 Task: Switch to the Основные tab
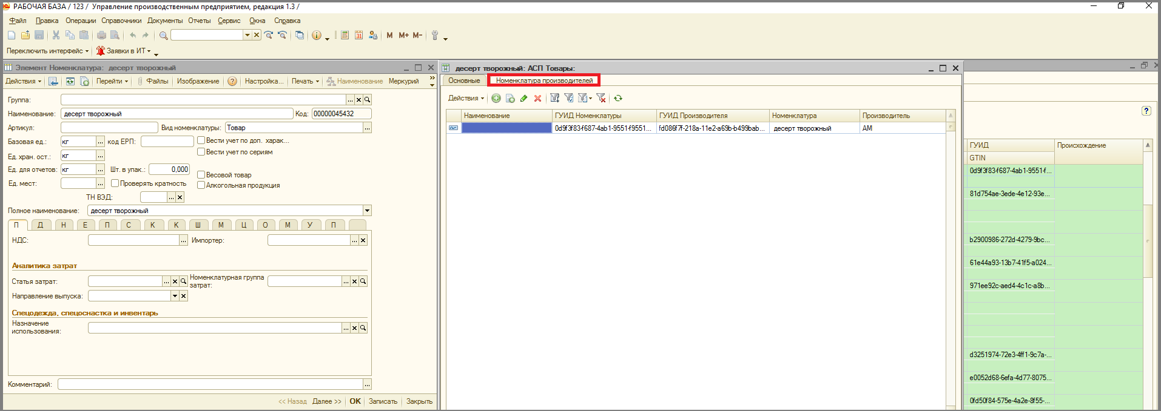click(x=464, y=81)
